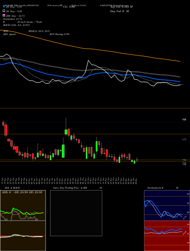Click the MACD mini chart panel at bottom left
The image size is (190, 251).
23,236
